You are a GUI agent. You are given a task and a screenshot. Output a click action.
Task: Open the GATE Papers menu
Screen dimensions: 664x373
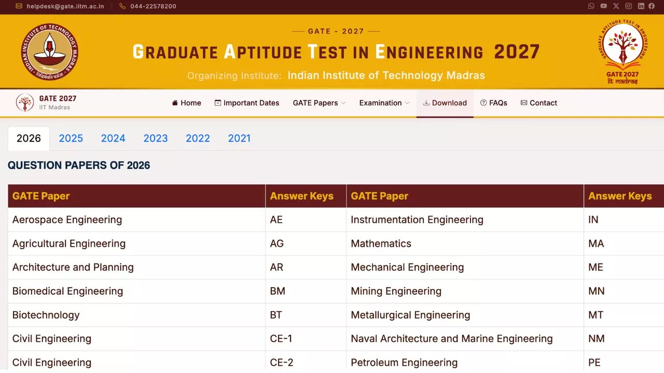pos(319,103)
